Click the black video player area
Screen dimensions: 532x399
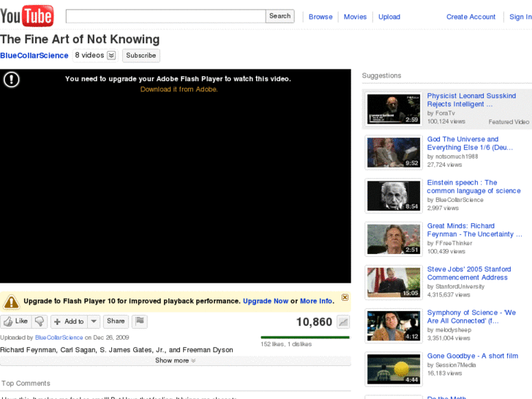pyautogui.click(x=176, y=176)
